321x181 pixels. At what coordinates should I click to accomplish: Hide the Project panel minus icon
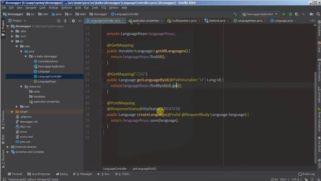pyautogui.click(x=80, y=21)
